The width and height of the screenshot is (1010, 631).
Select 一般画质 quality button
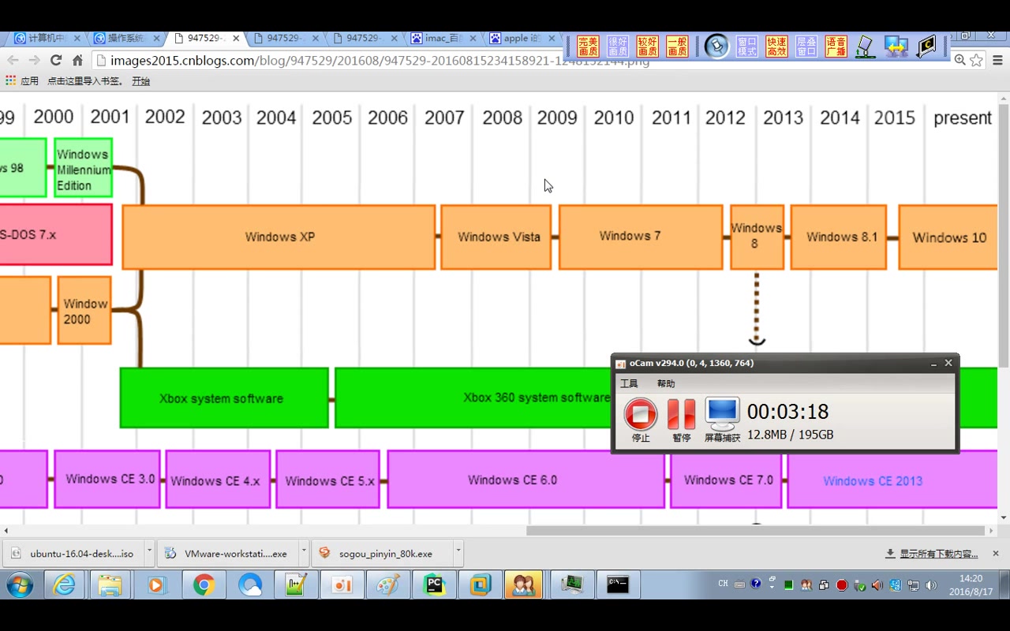tap(677, 47)
